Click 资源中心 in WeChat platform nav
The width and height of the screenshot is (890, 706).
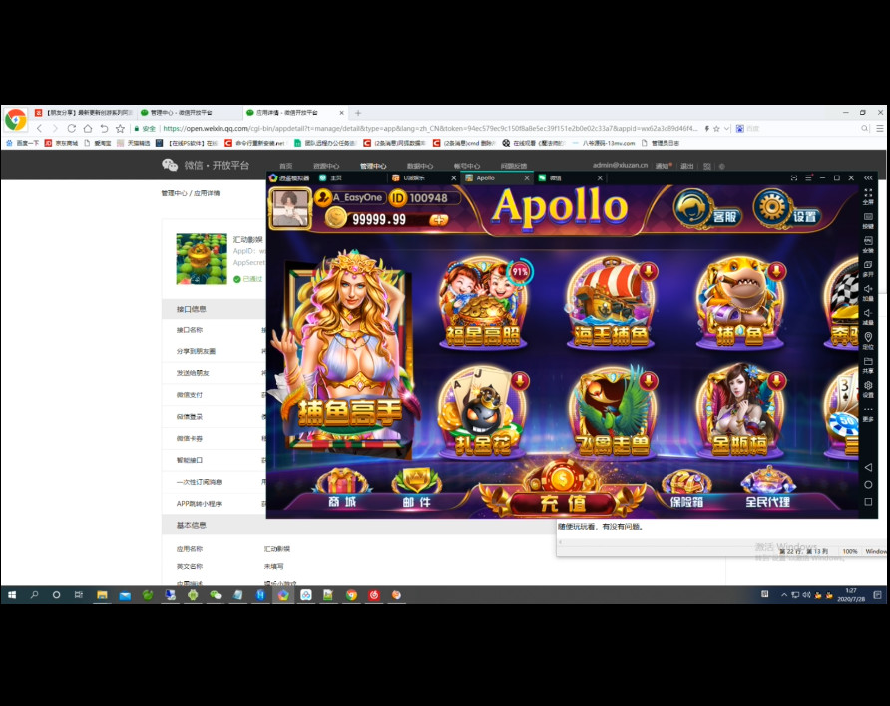pyautogui.click(x=326, y=166)
